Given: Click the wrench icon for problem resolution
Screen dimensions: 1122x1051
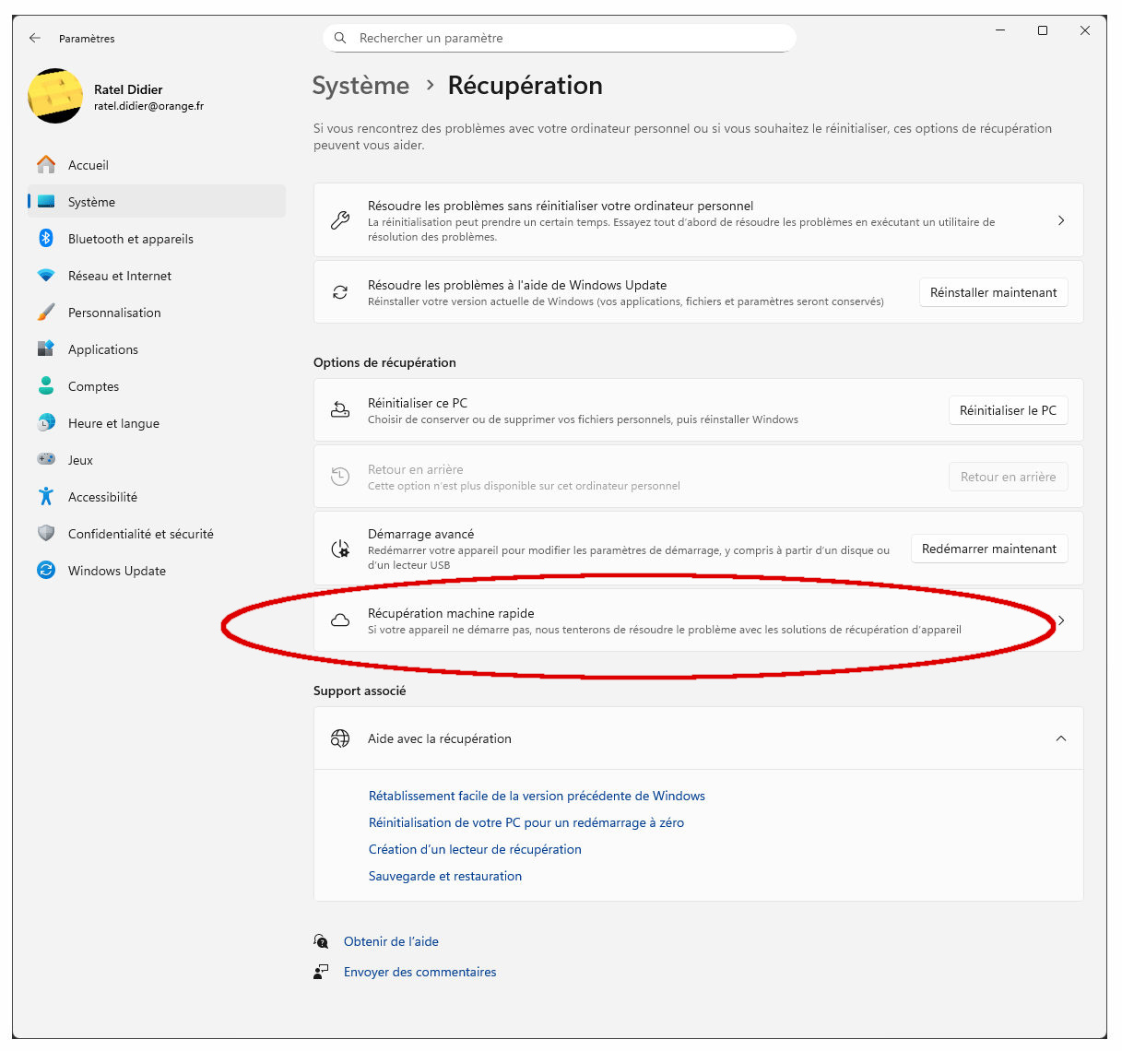Looking at the screenshot, I should (x=340, y=220).
